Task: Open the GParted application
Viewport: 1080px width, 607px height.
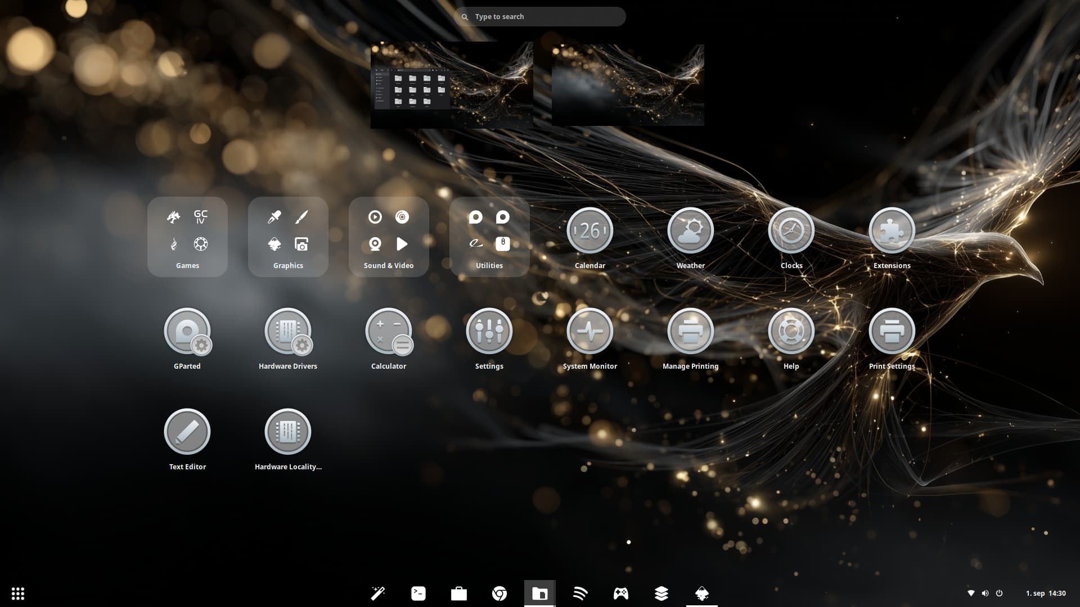Action: click(187, 332)
